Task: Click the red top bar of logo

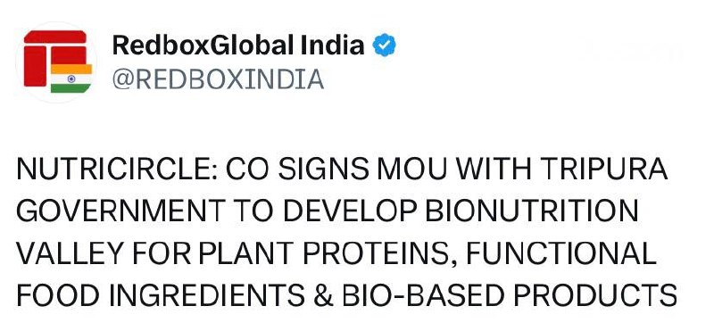Action: (x=54, y=37)
